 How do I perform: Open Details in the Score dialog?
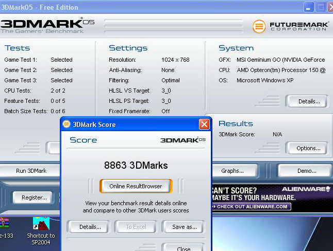(90, 227)
